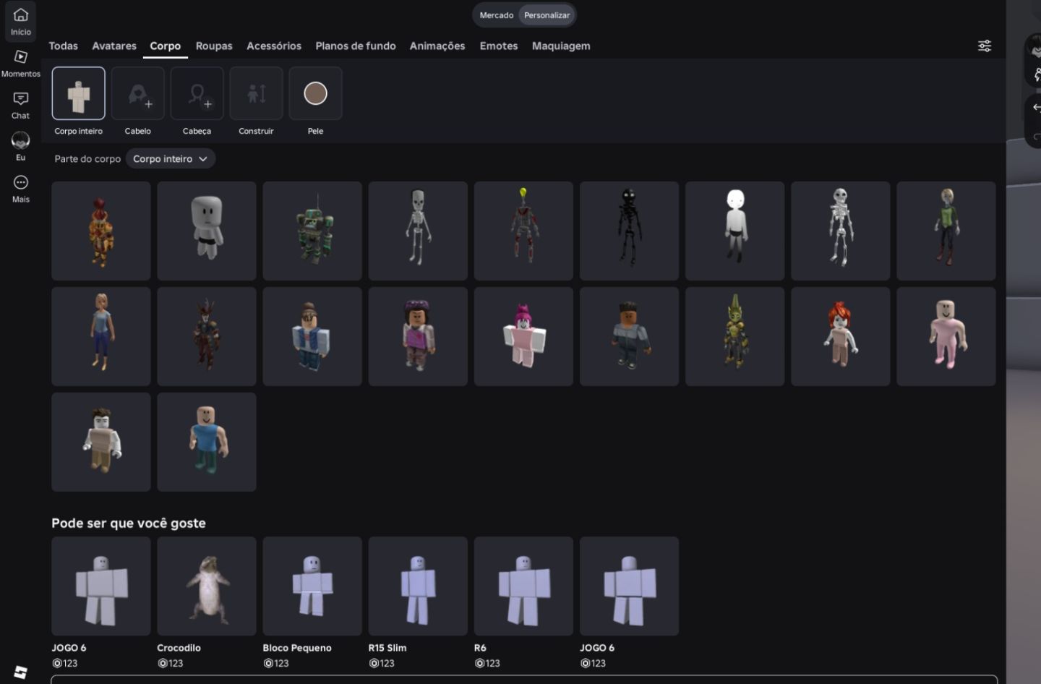Image resolution: width=1041 pixels, height=684 pixels.
Task: Expand the Corpo inteiro body part dropdown
Action: (x=171, y=159)
